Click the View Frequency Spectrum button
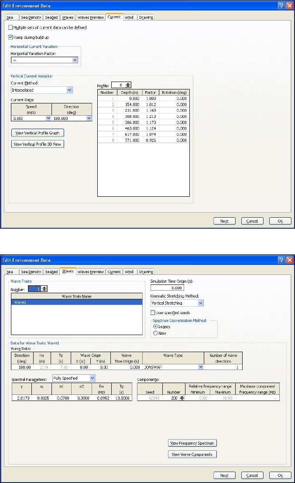The image size is (295, 483). 192,443
